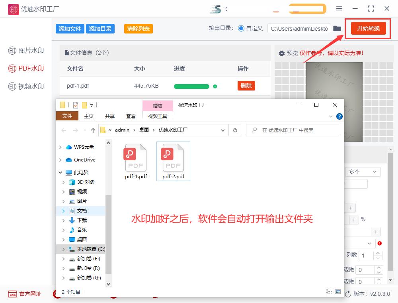
Task: Increase 列数 using the up stepper arrow
Action: tap(378, 253)
